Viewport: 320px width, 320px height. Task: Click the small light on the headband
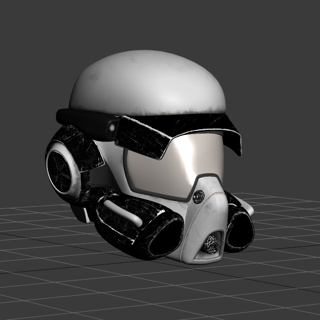[112, 128]
